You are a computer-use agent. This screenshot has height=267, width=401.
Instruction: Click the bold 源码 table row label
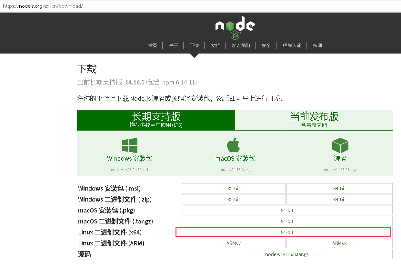coord(85,254)
